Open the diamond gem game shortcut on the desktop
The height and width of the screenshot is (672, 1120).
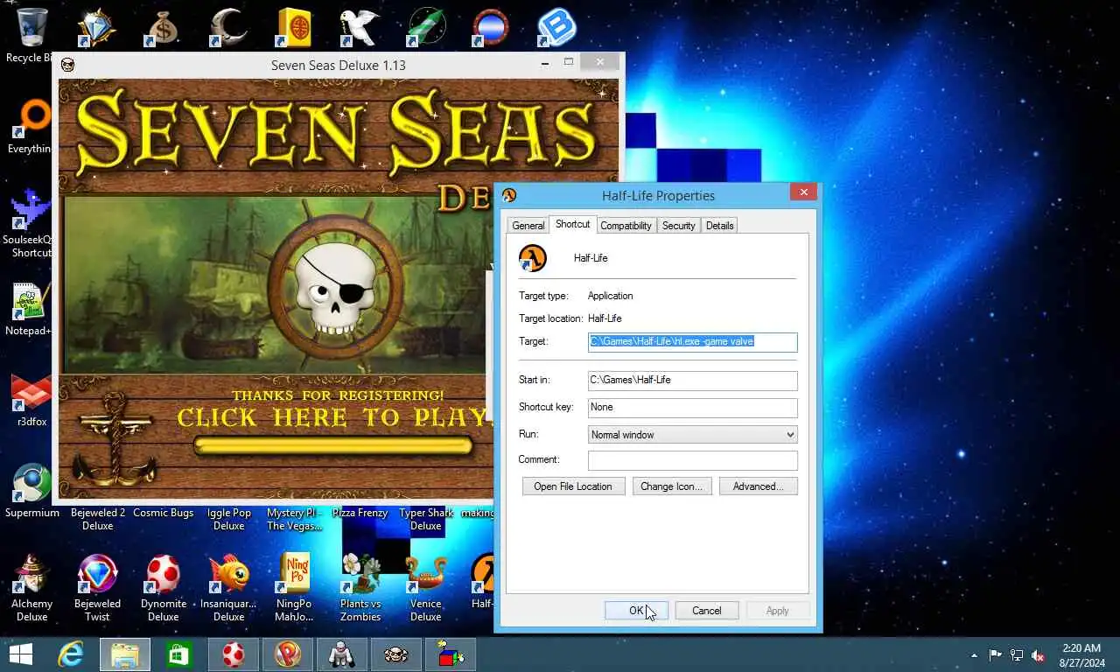click(x=97, y=27)
